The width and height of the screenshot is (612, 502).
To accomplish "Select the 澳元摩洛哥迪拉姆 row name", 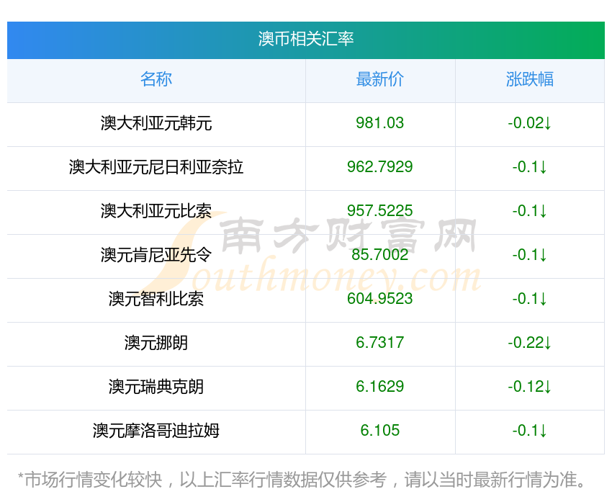I will coord(156,431).
